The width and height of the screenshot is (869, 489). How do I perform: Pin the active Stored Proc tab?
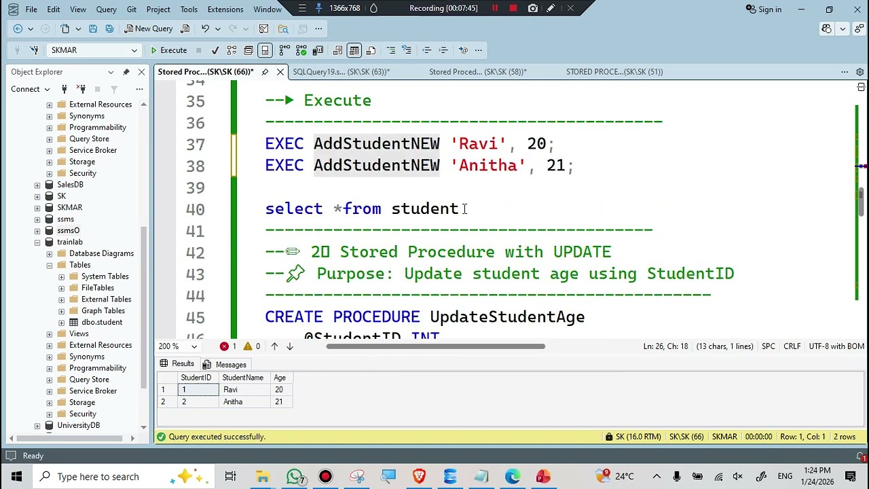[265, 72]
